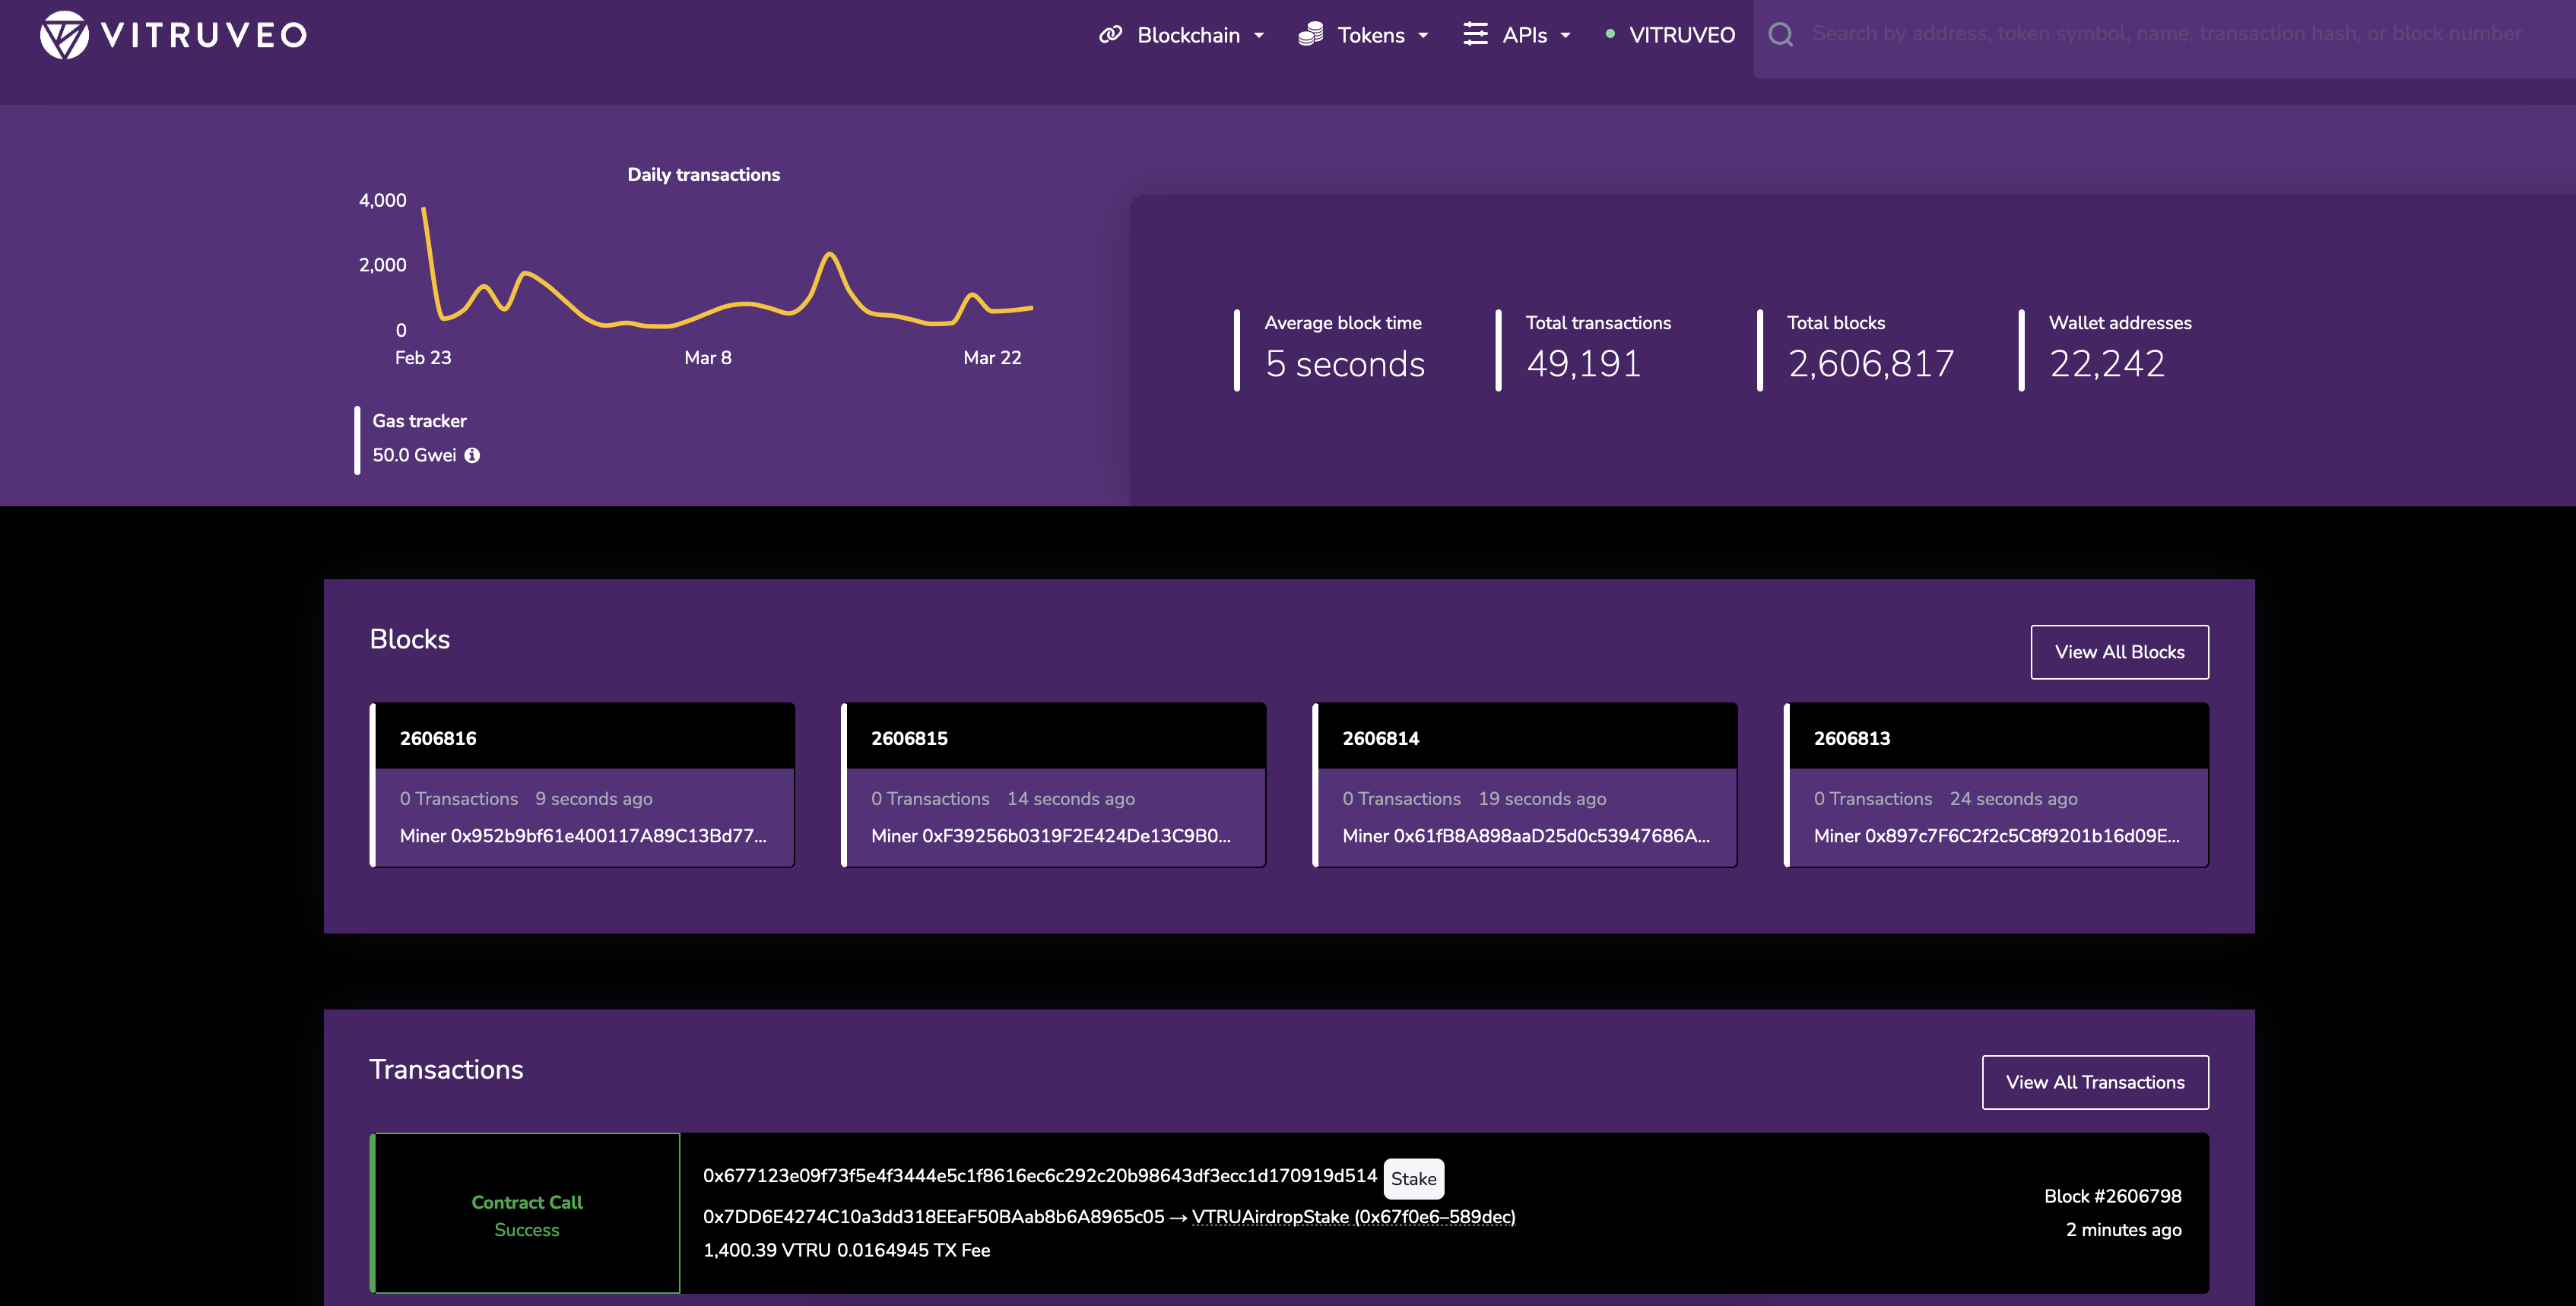Click the APIs sliders icon
The image size is (2576, 1306).
click(1475, 34)
